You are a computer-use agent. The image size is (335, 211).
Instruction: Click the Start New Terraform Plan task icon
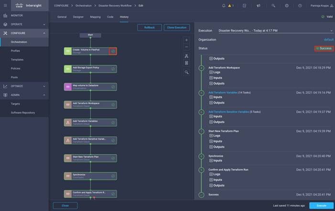68,158
